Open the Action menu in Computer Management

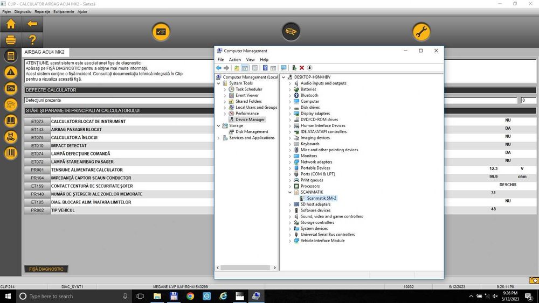click(235, 60)
